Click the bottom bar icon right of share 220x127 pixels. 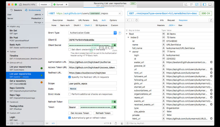coord(122,123)
